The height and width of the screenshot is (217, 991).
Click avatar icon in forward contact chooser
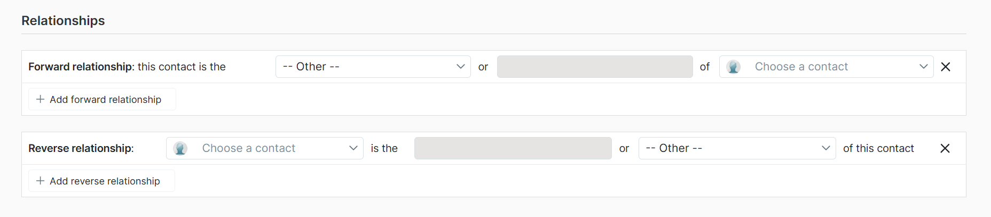733,67
